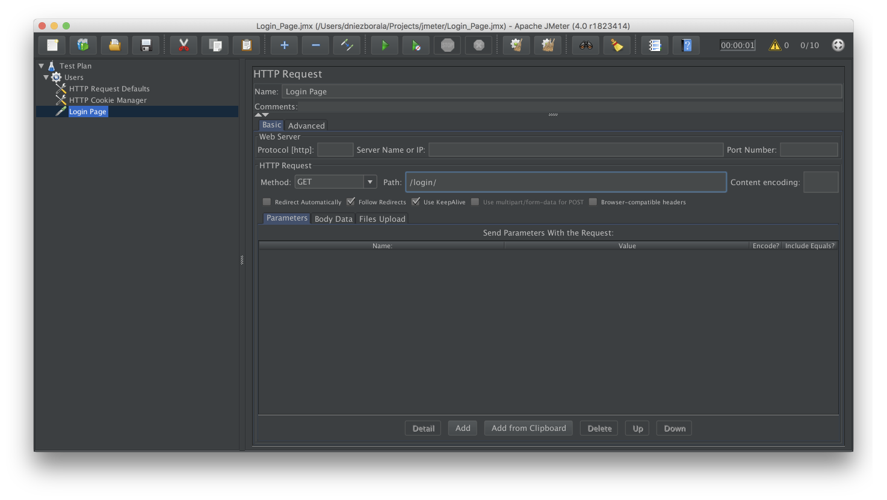This screenshot has width=887, height=500.
Task: Open the HTTP Method dropdown
Action: pyautogui.click(x=369, y=181)
